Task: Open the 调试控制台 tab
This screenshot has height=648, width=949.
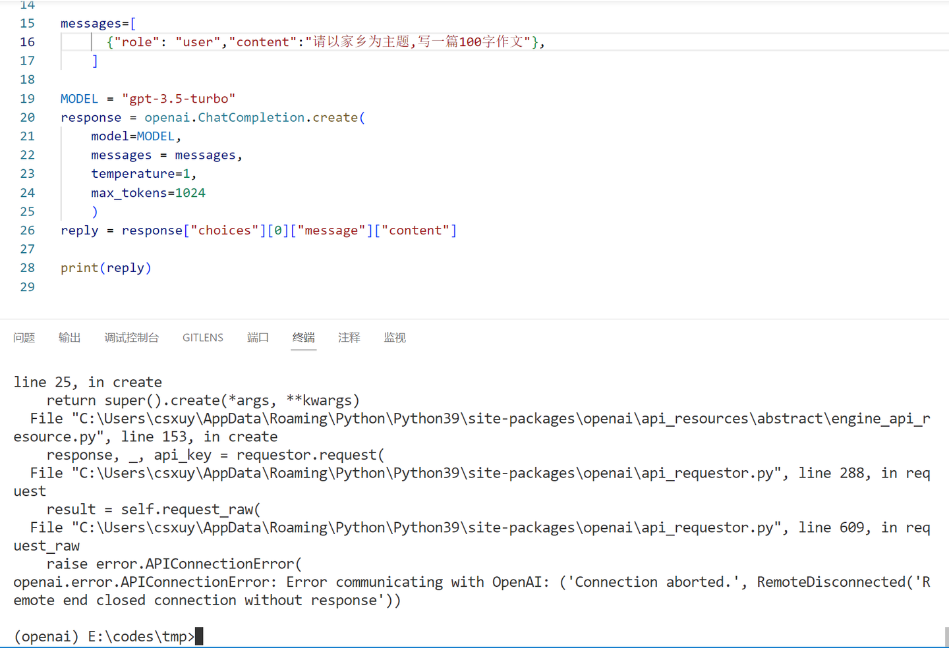Action: click(132, 338)
